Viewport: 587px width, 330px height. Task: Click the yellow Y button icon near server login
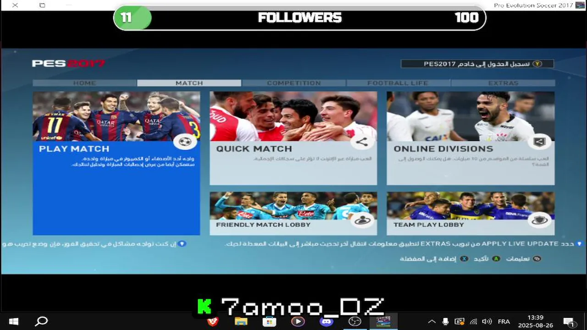tap(538, 64)
